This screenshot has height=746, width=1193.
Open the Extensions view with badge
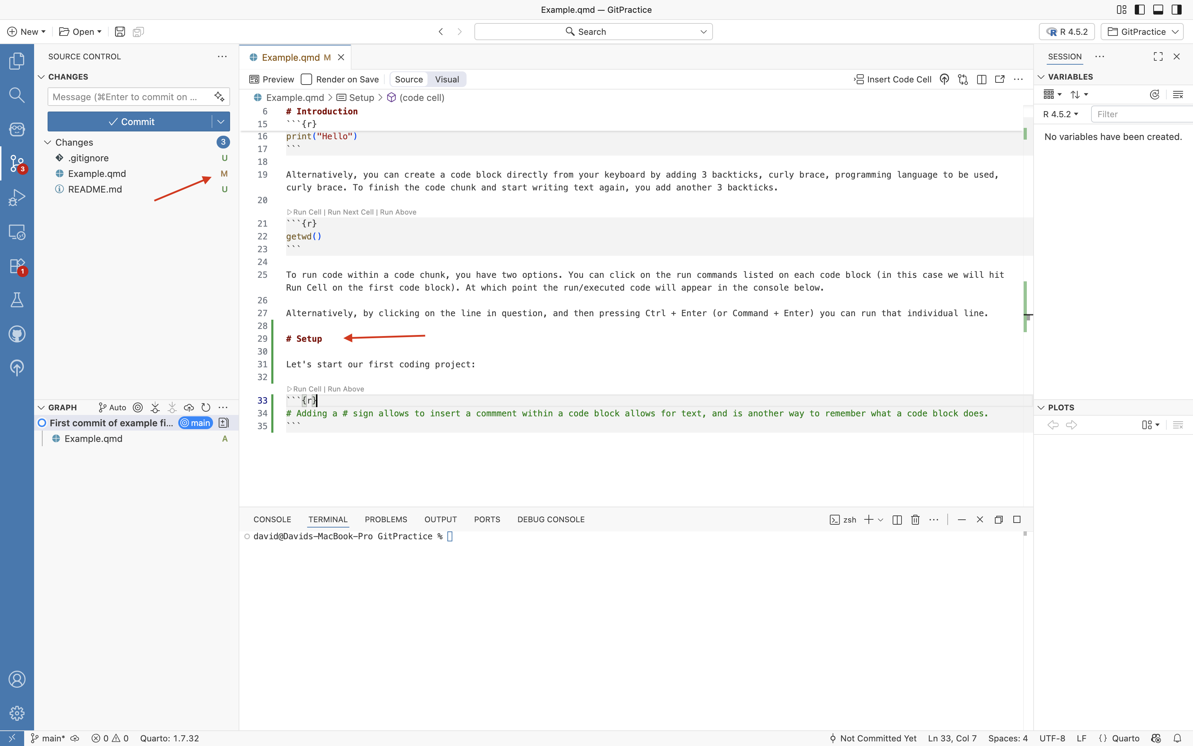click(x=17, y=266)
